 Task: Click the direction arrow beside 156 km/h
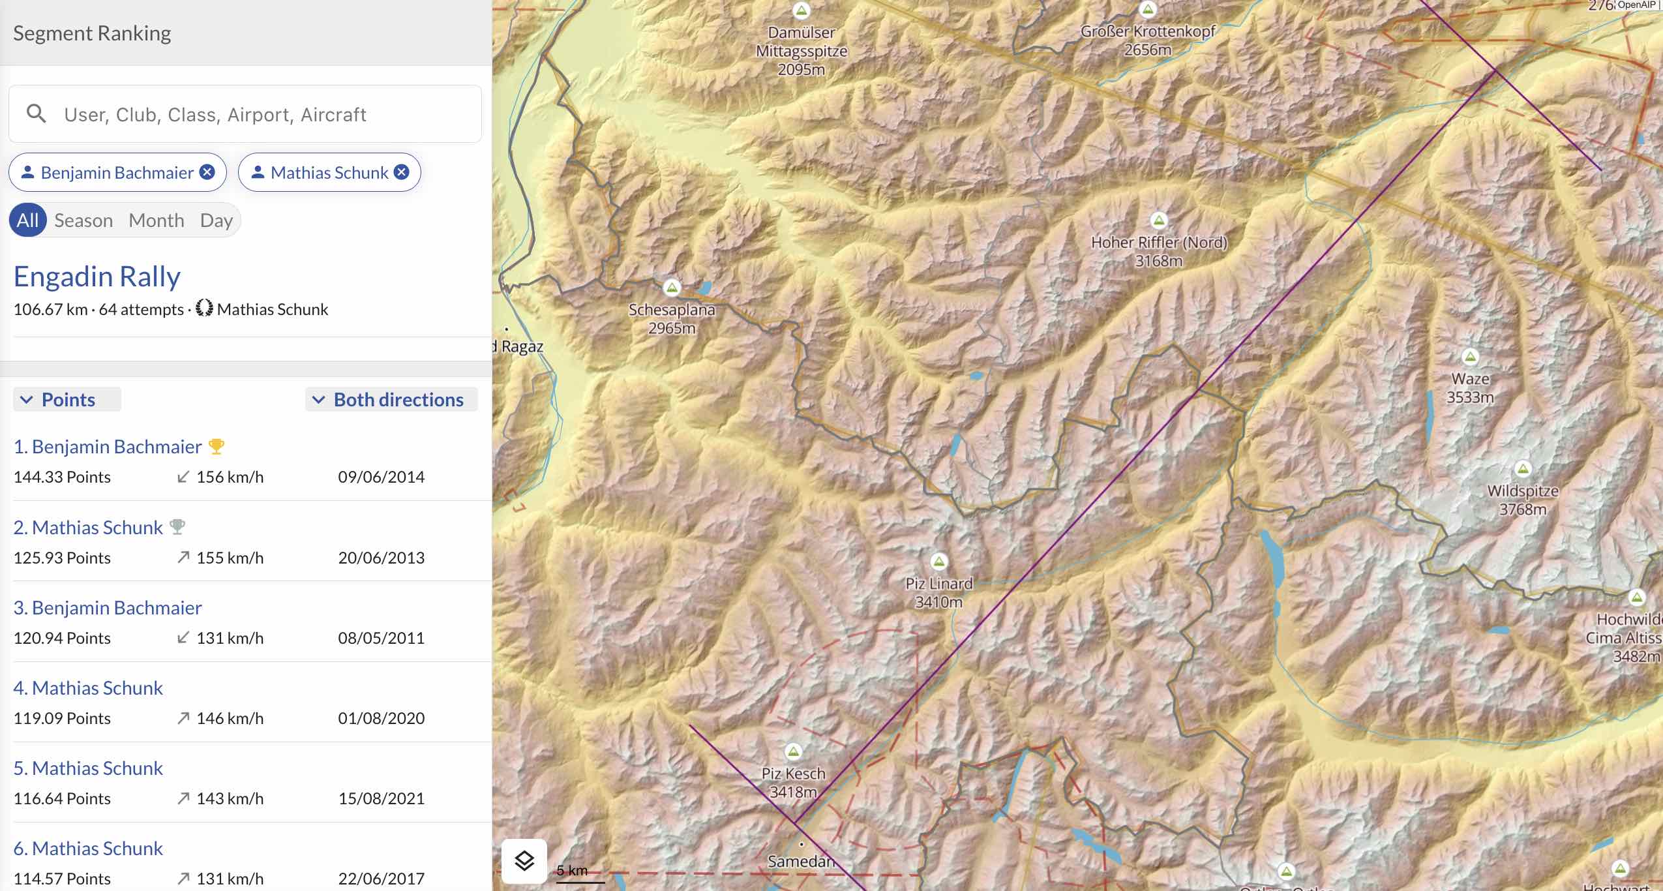pyautogui.click(x=183, y=477)
